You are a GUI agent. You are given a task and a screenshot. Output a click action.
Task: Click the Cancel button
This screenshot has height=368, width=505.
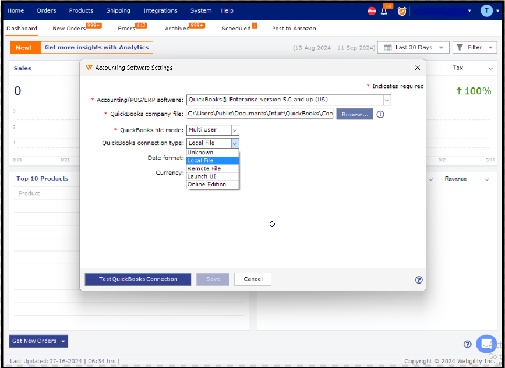click(253, 279)
